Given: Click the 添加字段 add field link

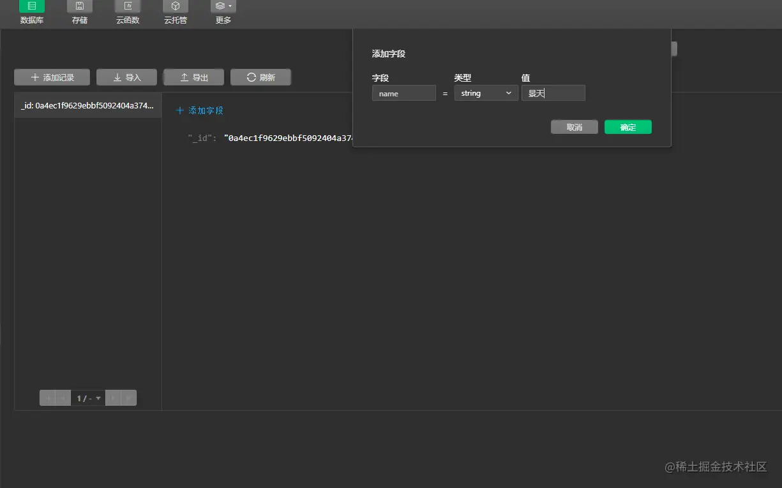Looking at the screenshot, I should 200,110.
